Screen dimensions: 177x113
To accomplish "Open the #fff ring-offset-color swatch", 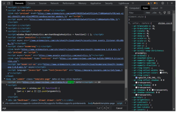I will click(x=161, y=73).
